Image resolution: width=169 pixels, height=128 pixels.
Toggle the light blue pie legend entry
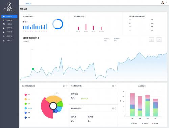pos(28,108)
